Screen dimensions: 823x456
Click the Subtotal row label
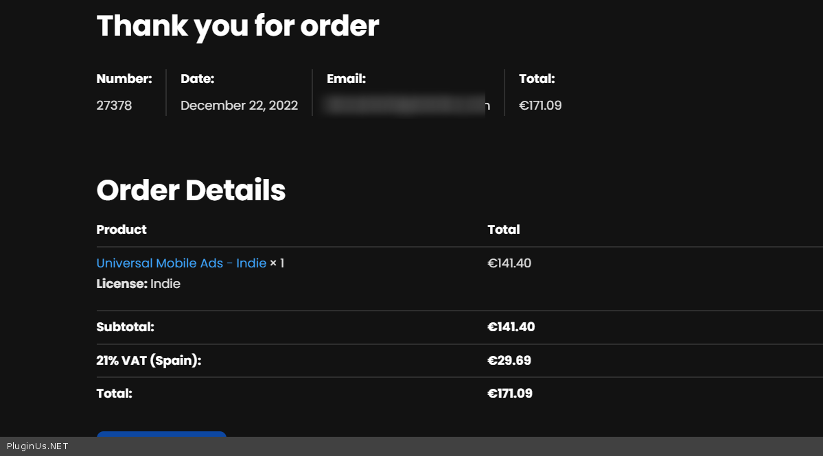(x=125, y=327)
